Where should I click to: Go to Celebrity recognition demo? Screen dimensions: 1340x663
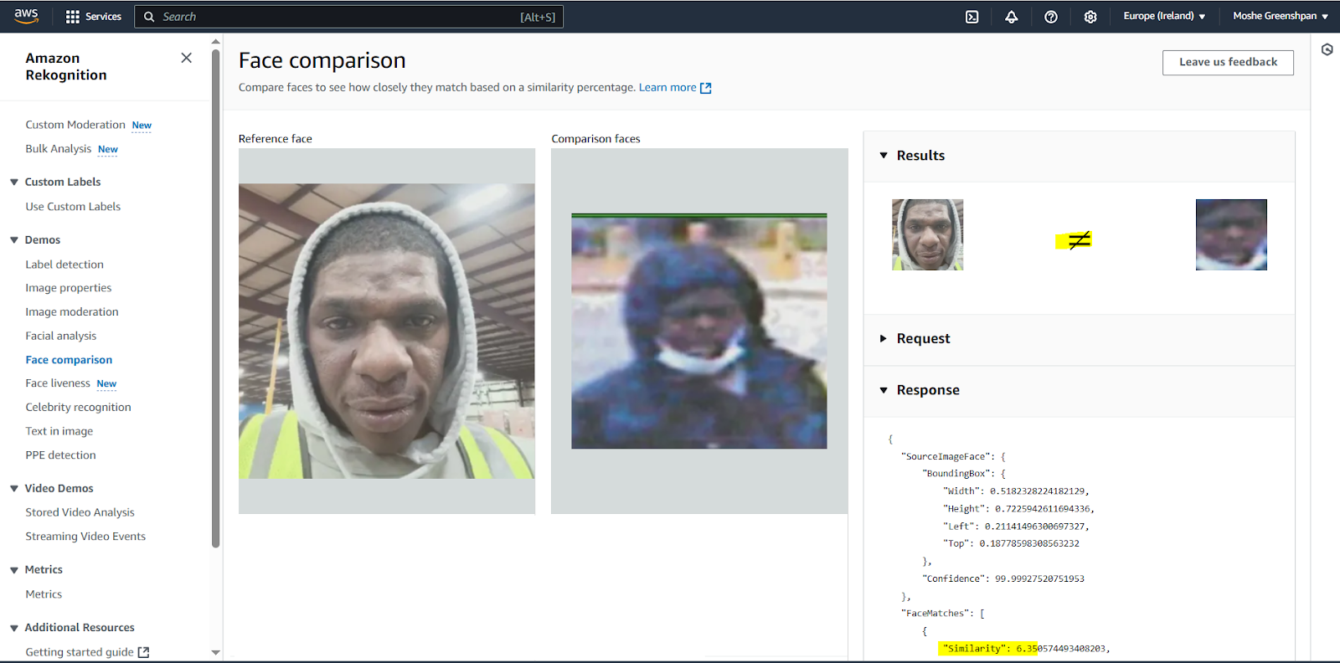79,408
